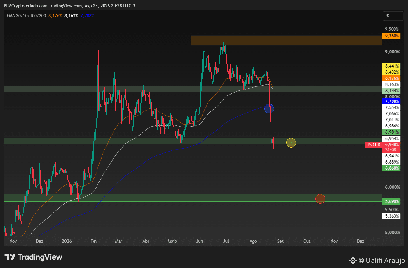Screen dimensions: 408x268
Task: Click the Jun label on the time axis
Action: tap(200, 241)
